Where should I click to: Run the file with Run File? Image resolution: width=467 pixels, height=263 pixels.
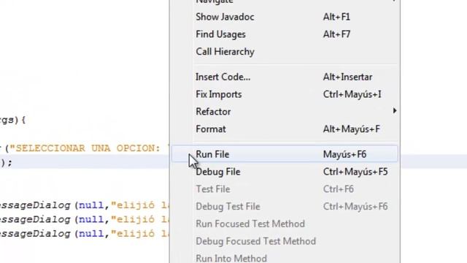(285, 154)
